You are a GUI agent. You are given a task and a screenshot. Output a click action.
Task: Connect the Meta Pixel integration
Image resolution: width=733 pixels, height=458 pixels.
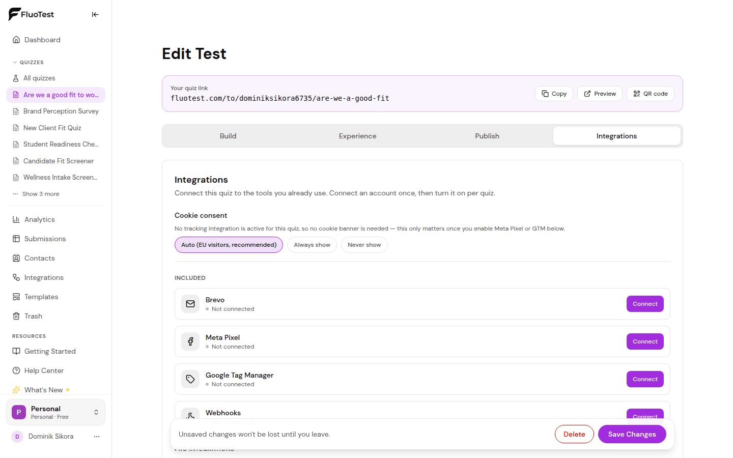click(645, 341)
